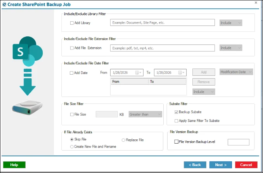Click the To column header in date list

[x=167, y=82]
